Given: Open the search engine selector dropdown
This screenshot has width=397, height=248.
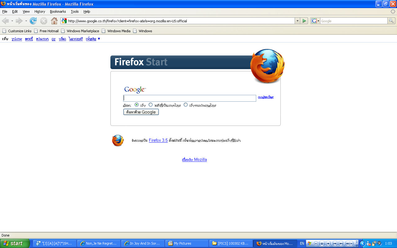Looking at the screenshot, I should click(316, 21).
